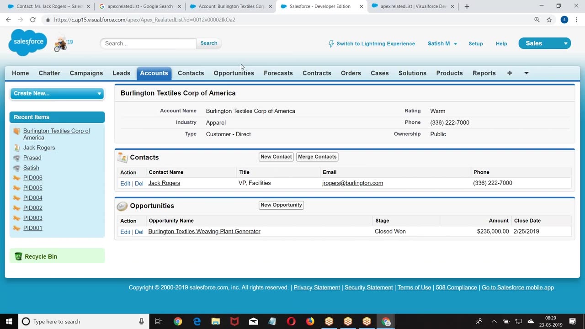Go back in the browser
This screenshot has height=329, width=585.
coord(8,20)
